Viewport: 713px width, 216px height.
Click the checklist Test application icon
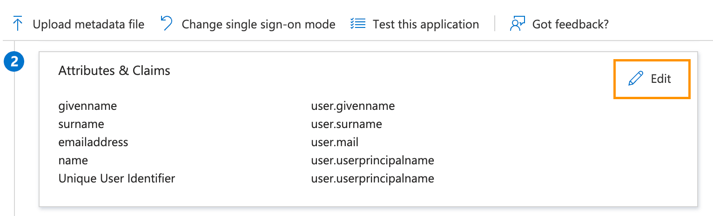pos(358,24)
